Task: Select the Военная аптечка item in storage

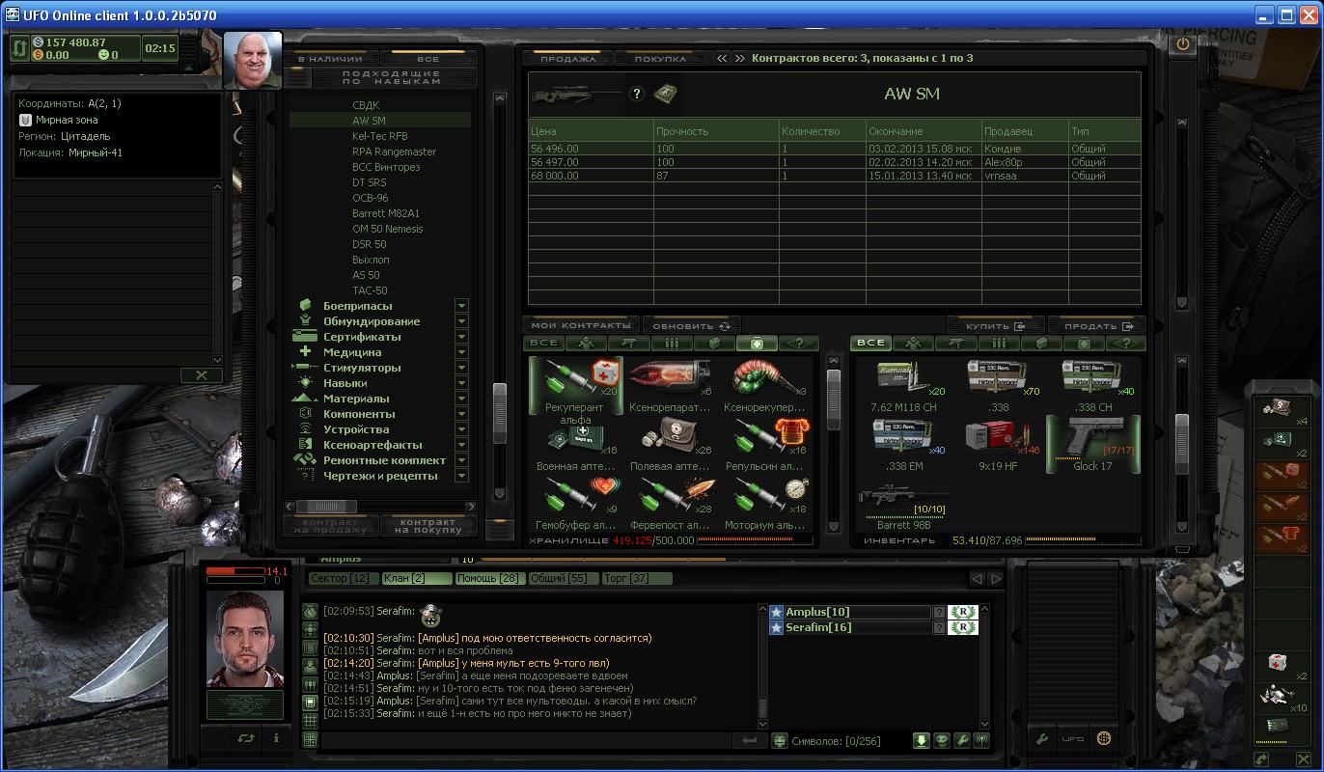Action: [576, 446]
